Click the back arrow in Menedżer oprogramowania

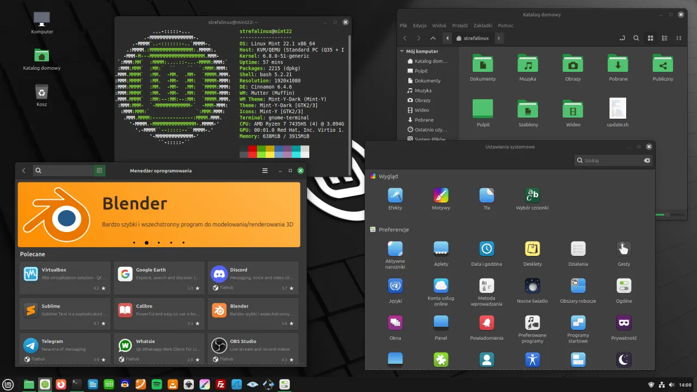pos(23,170)
